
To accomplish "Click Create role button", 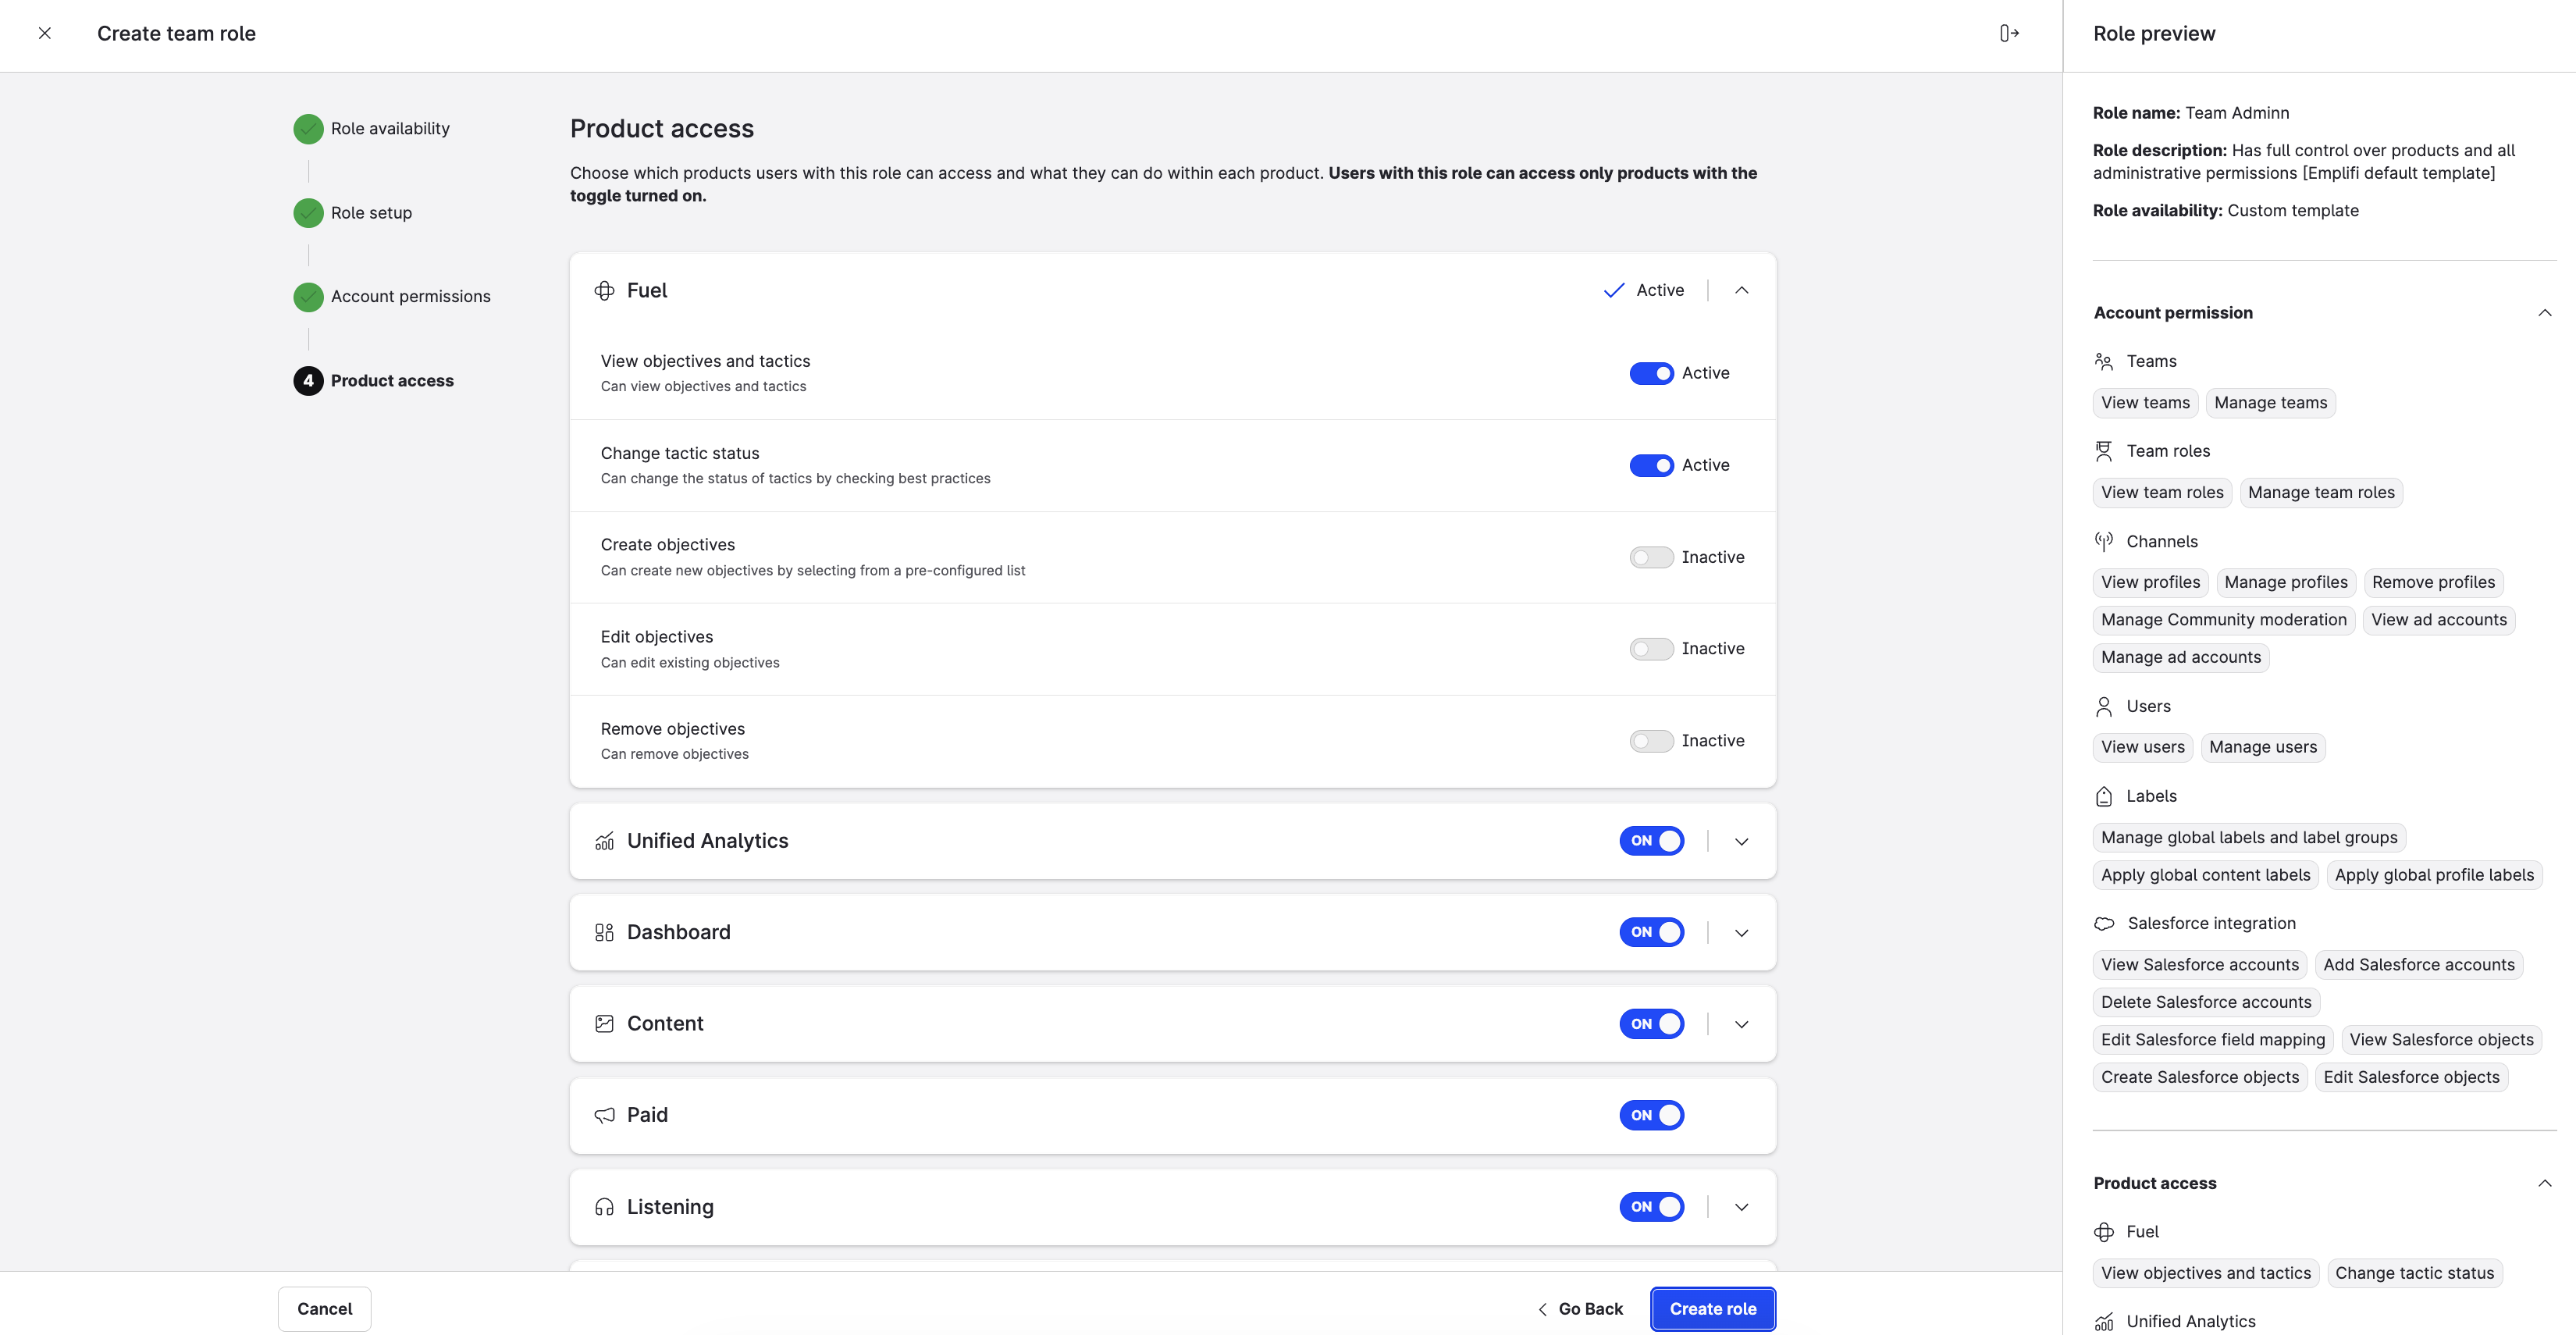I will tap(1712, 1308).
